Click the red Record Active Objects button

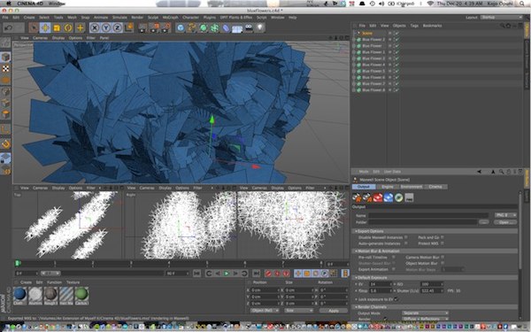pyautogui.click(x=268, y=274)
